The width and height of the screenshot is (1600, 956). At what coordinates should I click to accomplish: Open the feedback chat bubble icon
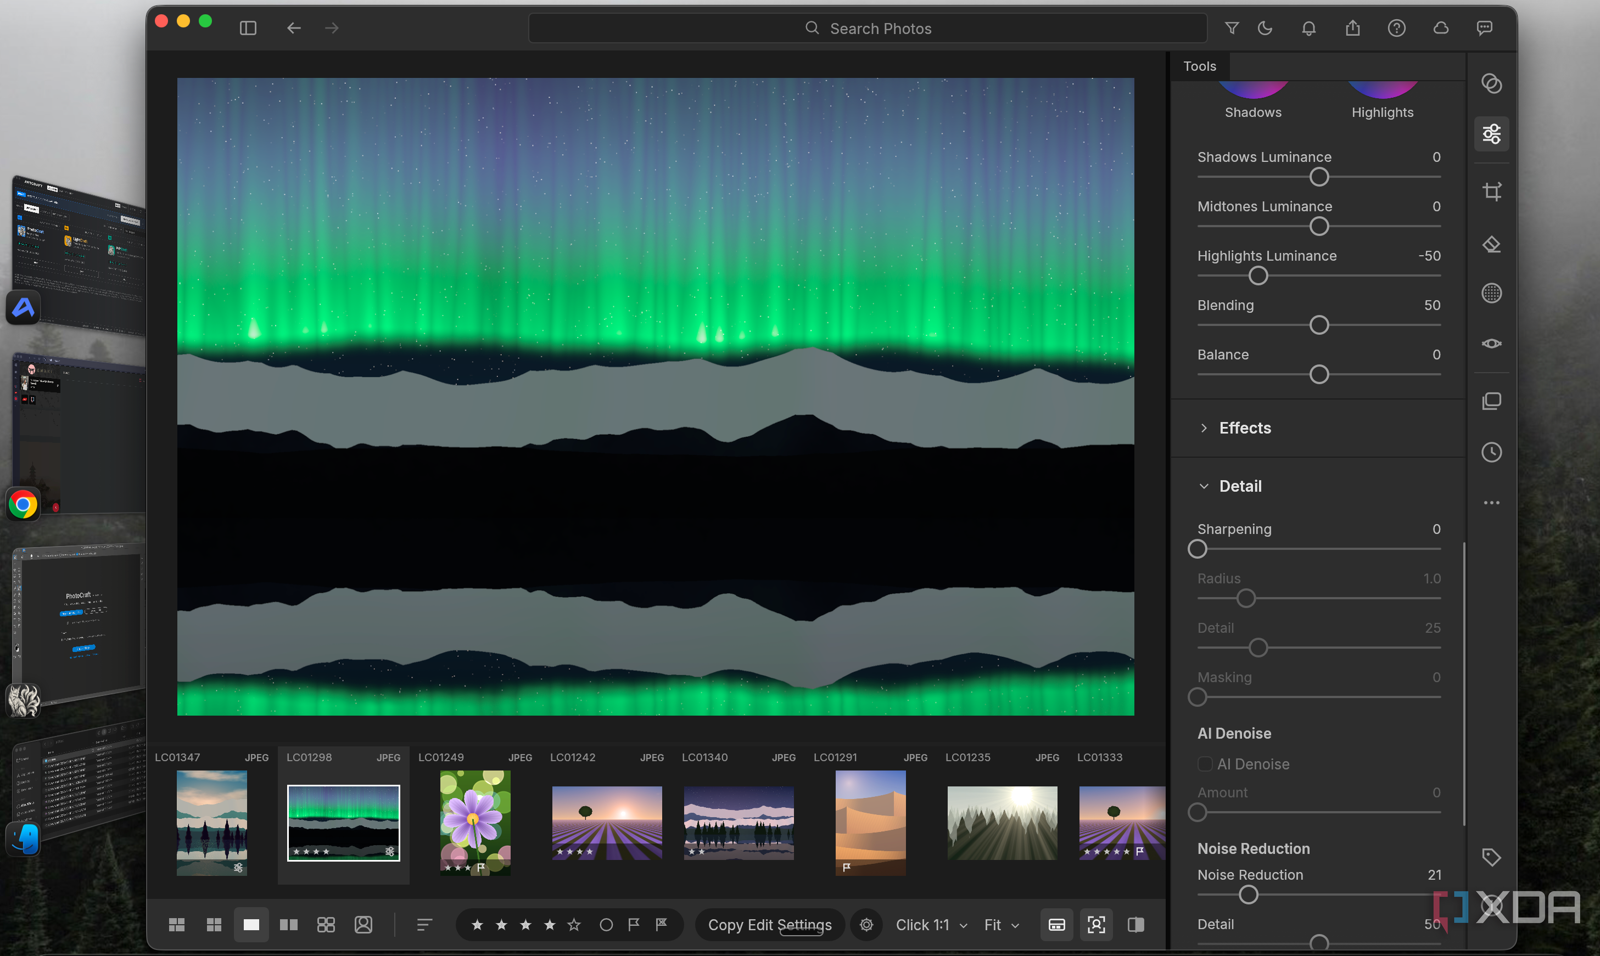[x=1485, y=29]
